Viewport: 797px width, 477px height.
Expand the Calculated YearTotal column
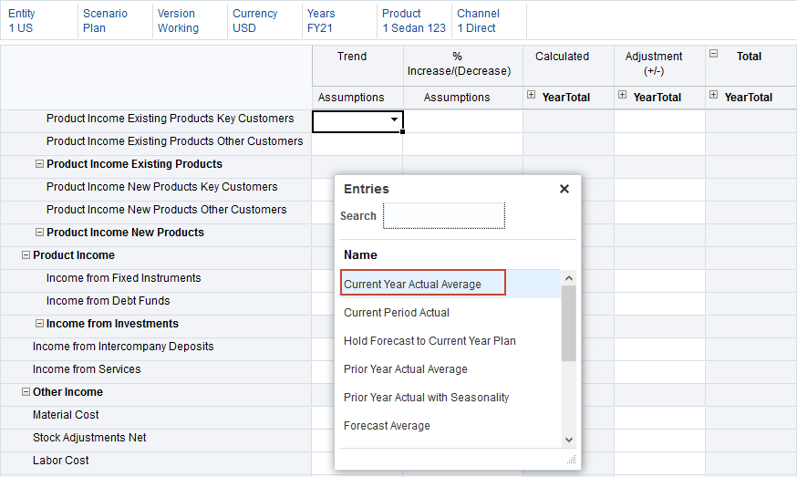(532, 95)
